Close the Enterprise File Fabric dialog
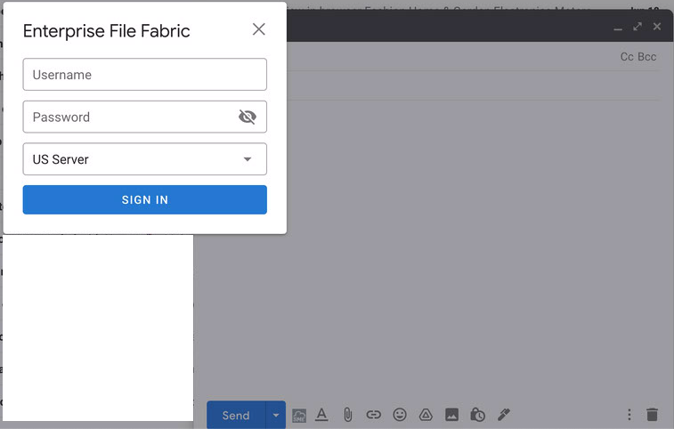 (x=259, y=29)
